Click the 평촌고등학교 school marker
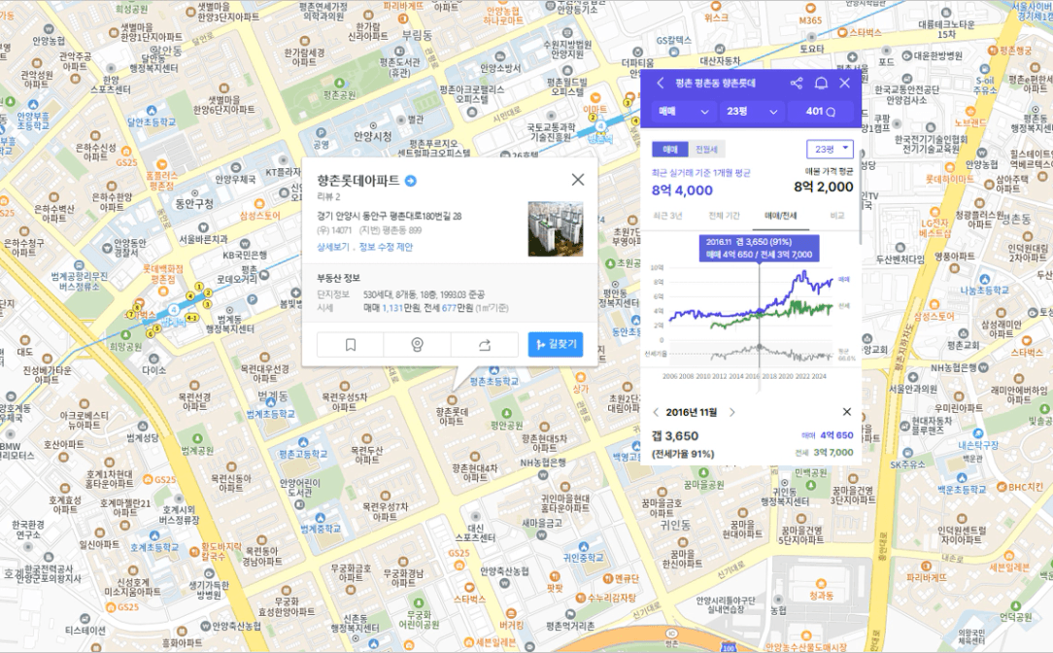The height and width of the screenshot is (653, 1053). tap(303, 442)
